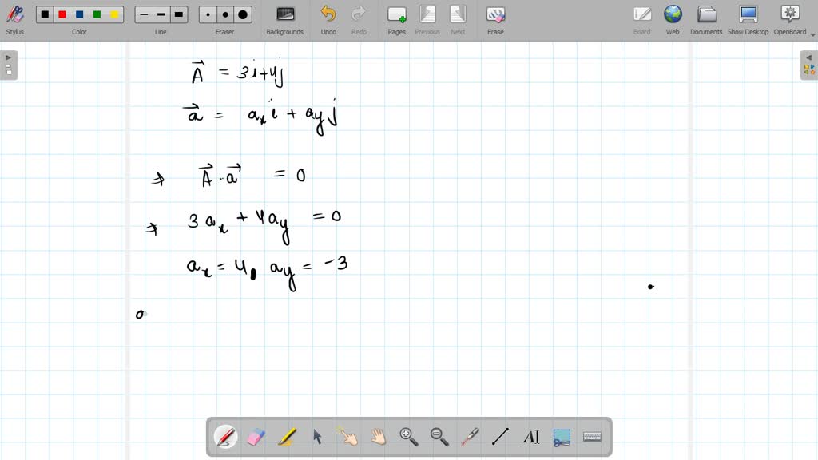The width and height of the screenshot is (818, 460).
Task: Select the Pen tool
Action: pos(226,436)
